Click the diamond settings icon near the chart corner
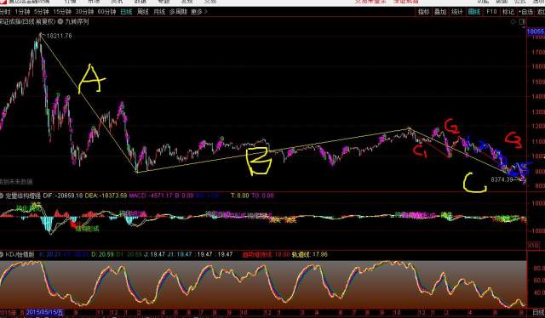 pos(513,22)
